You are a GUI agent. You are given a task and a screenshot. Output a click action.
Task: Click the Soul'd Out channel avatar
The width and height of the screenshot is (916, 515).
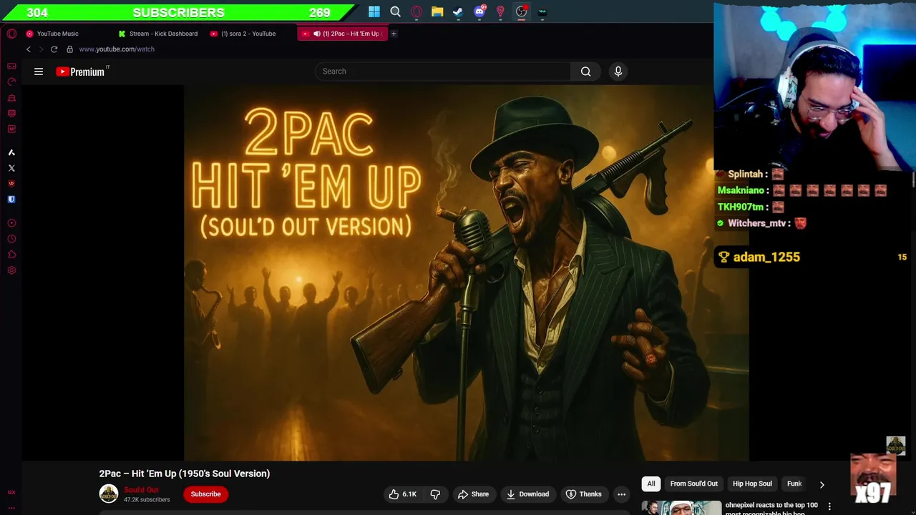point(109,494)
